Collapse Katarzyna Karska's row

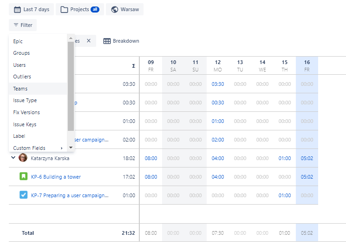(13, 158)
